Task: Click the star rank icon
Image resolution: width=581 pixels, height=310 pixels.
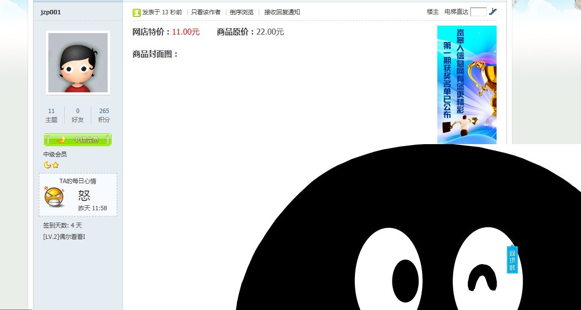Action: (x=56, y=165)
